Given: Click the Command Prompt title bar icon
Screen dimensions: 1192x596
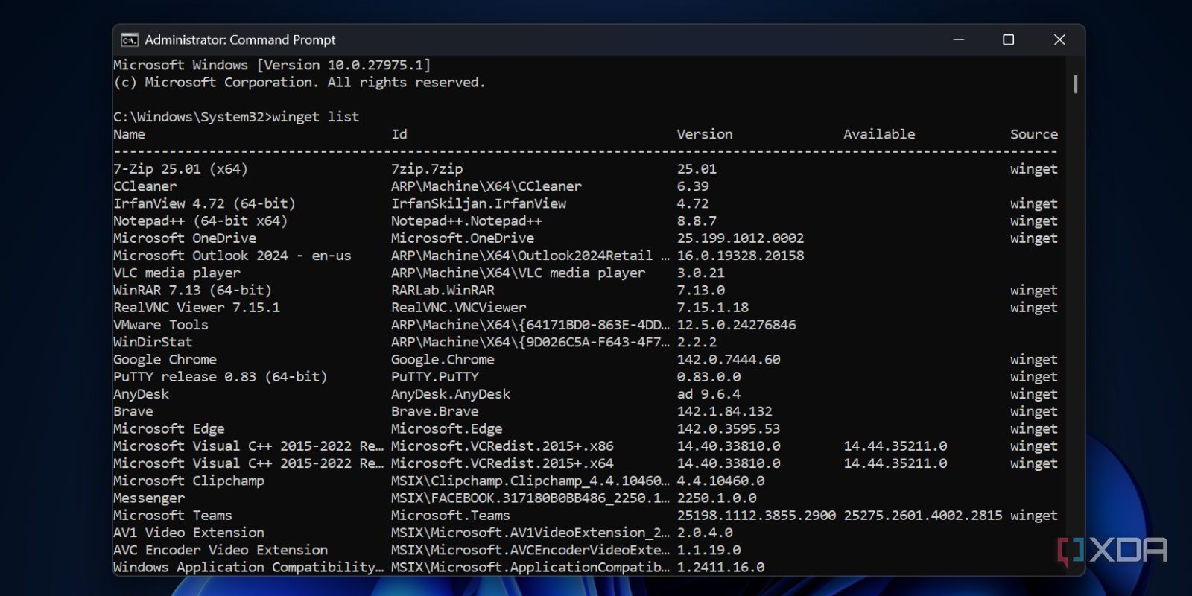Looking at the screenshot, I should [x=130, y=39].
